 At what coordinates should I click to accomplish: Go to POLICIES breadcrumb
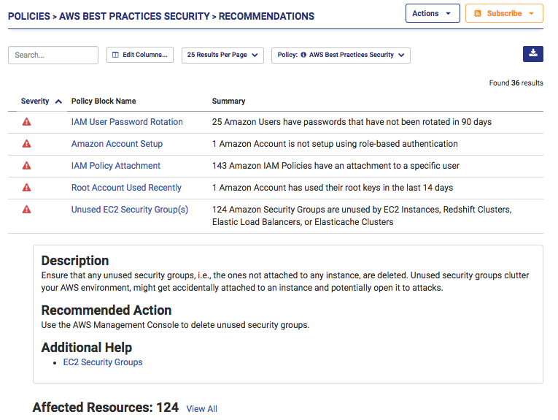[29, 16]
